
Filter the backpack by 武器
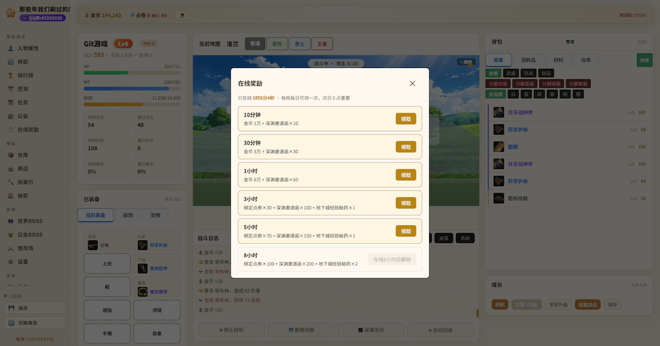coord(511,73)
